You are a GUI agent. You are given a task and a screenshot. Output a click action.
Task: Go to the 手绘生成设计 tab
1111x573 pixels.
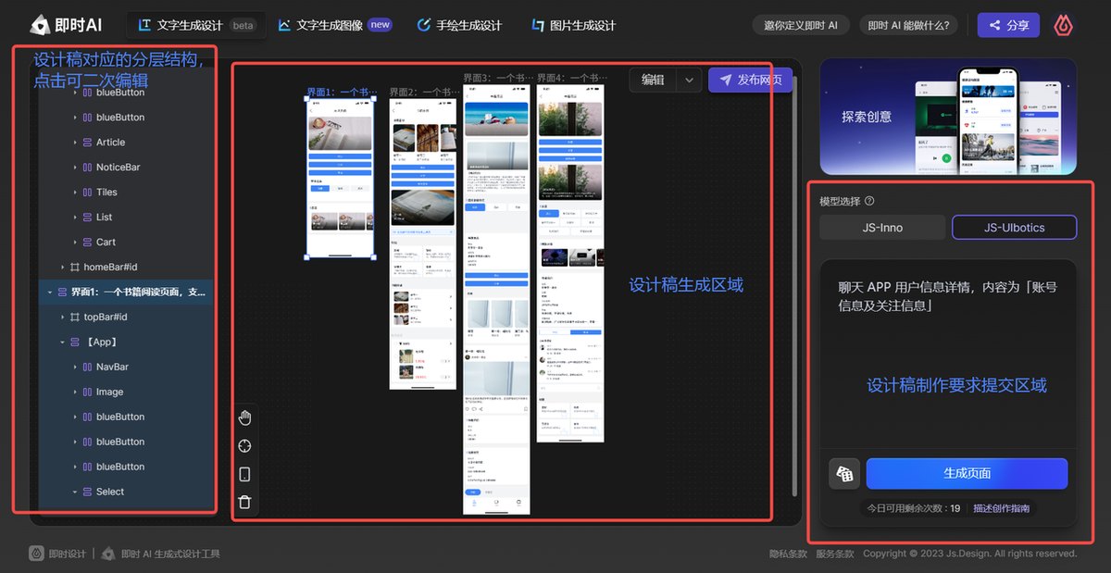pos(459,25)
